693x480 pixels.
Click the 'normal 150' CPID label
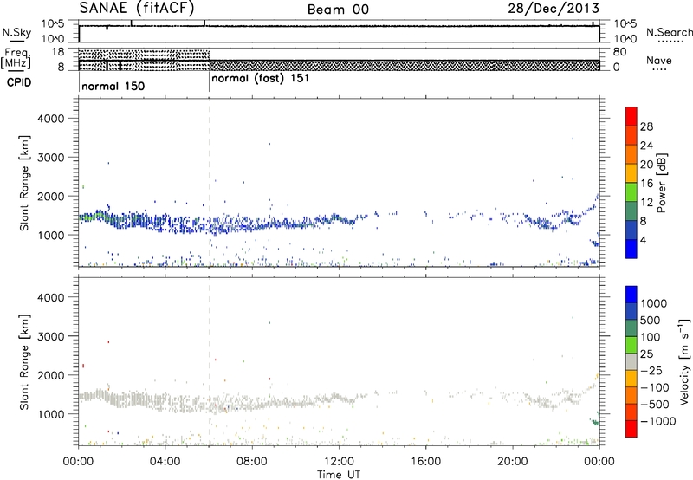(113, 86)
